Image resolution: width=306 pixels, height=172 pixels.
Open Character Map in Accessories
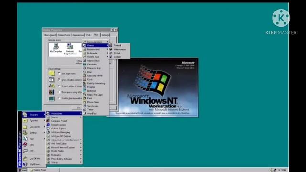[x=96, y=68]
